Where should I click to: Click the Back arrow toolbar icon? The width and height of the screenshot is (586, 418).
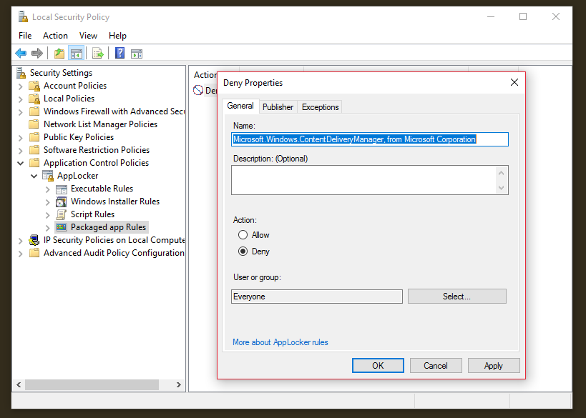coord(21,54)
